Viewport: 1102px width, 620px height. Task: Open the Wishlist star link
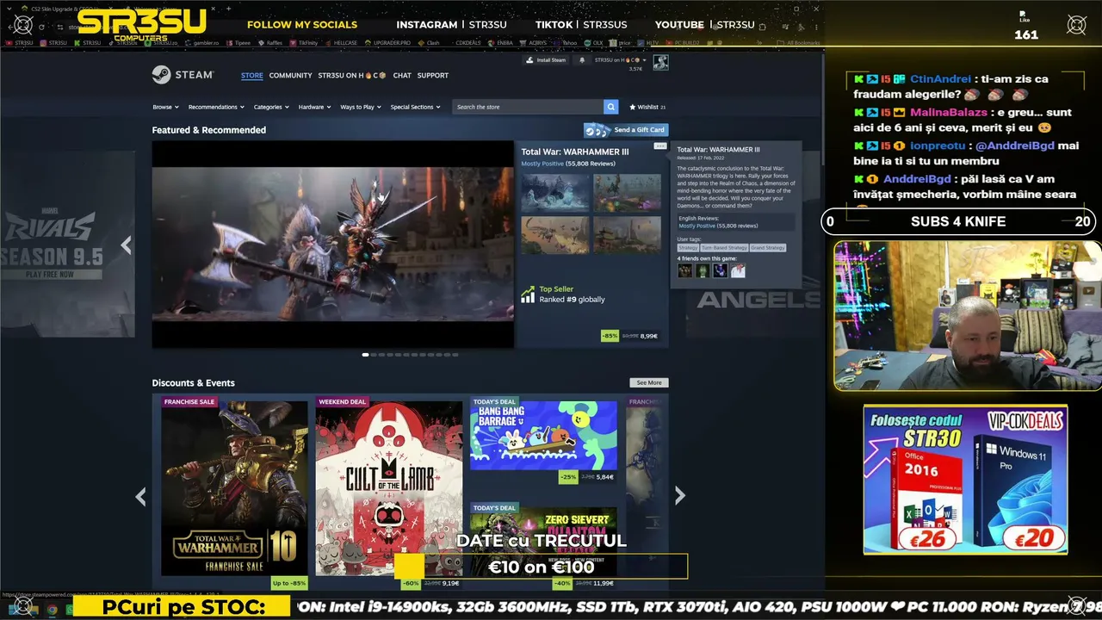(647, 107)
